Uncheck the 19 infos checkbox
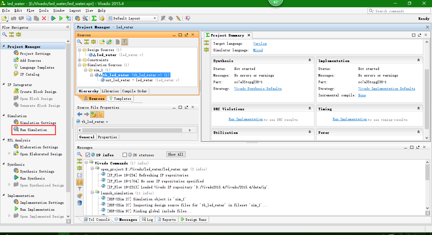The width and height of the screenshot is (432, 235). tap(88, 155)
